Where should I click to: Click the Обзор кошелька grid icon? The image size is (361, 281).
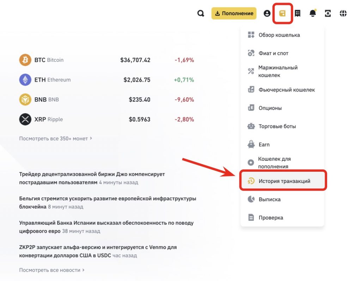pos(251,35)
